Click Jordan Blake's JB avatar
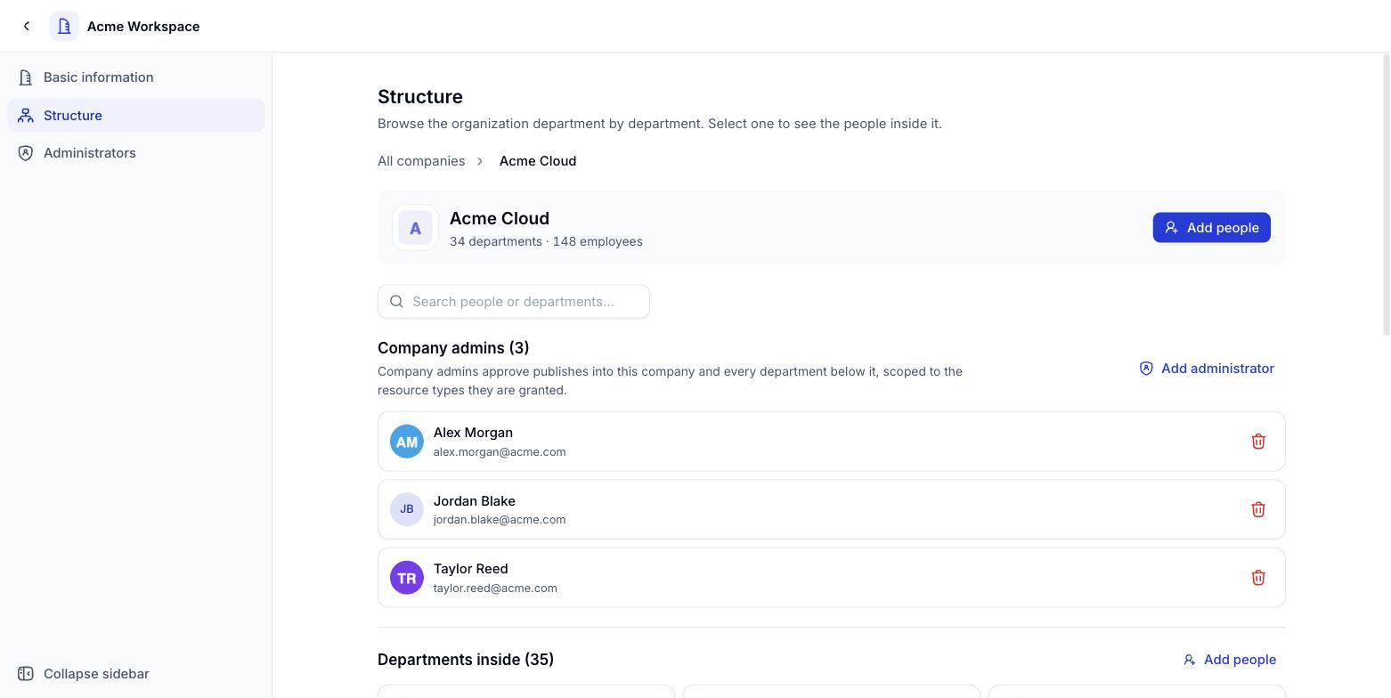Viewport: 1391px width, 698px height. click(x=407, y=509)
